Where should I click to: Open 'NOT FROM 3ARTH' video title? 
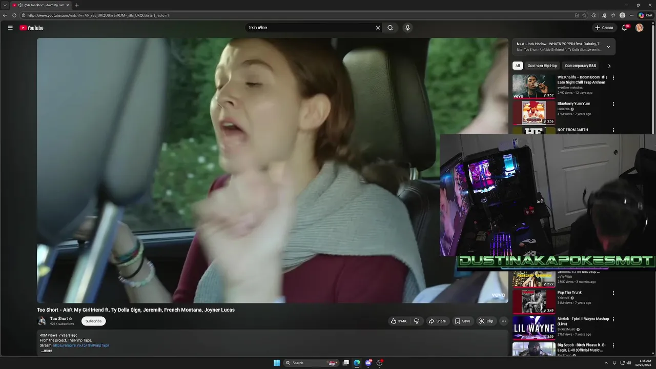click(x=573, y=130)
